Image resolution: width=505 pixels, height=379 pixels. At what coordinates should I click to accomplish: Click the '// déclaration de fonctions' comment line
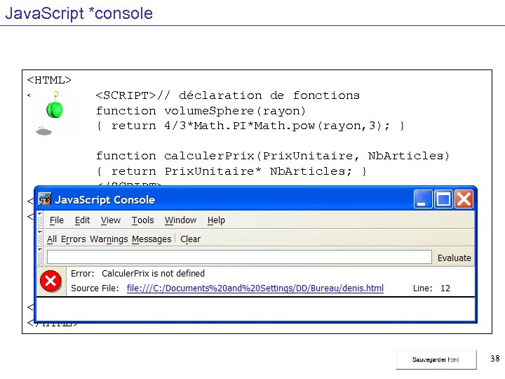[259, 95]
